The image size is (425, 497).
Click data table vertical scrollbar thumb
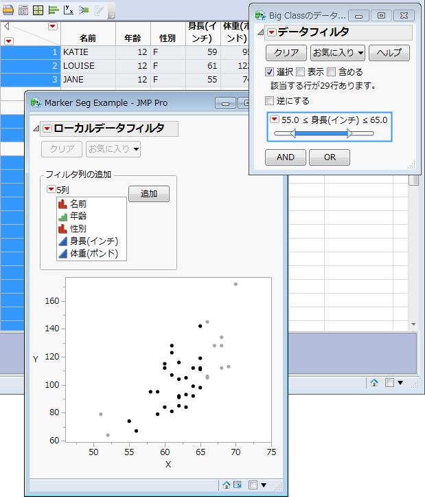(413, 180)
